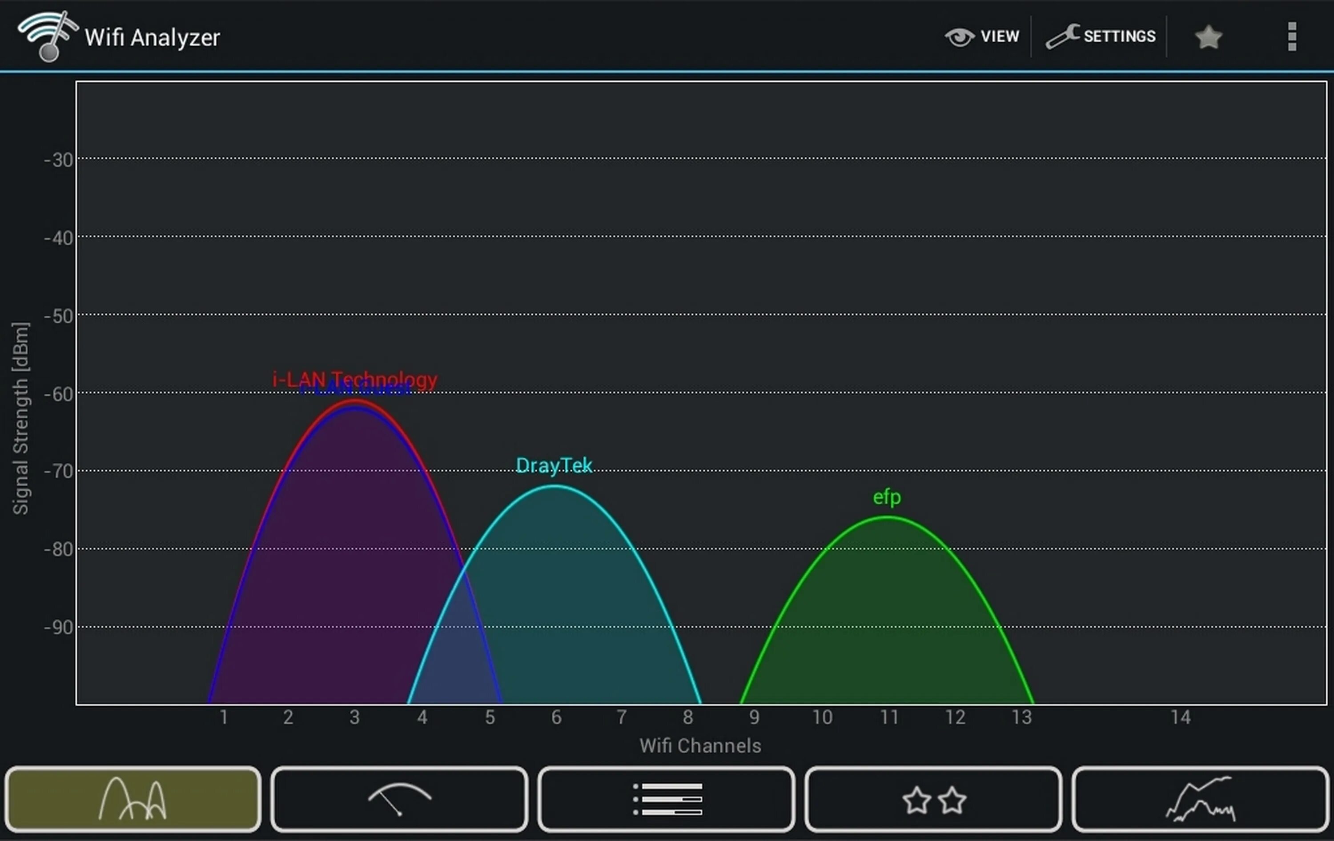Select the i-LAN Technology network label
This screenshot has height=841, width=1334.
click(x=354, y=379)
